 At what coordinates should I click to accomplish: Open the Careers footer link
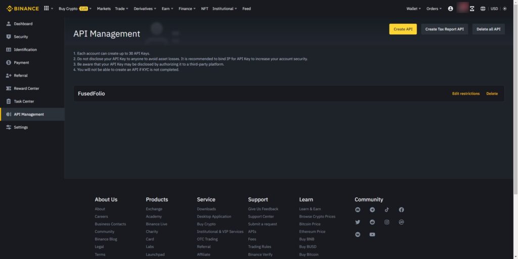101,217
